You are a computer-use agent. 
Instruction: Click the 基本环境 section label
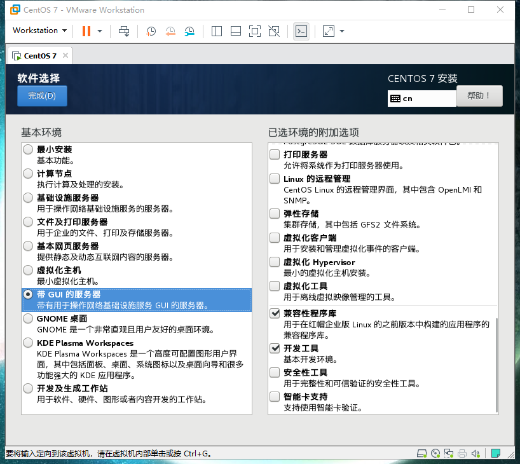pyautogui.click(x=41, y=132)
